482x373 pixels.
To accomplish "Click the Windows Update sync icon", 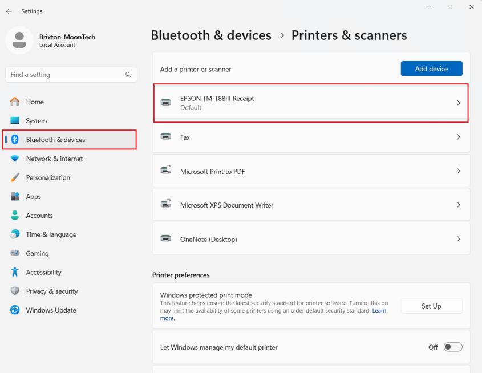I will coord(15,310).
